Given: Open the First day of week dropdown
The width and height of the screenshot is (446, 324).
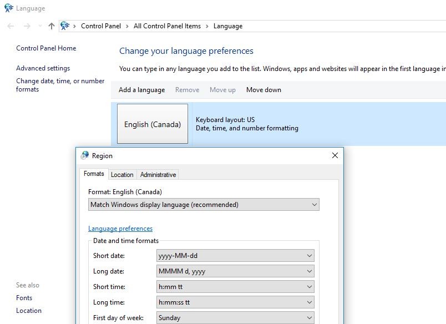Looking at the screenshot, I should [236, 318].
